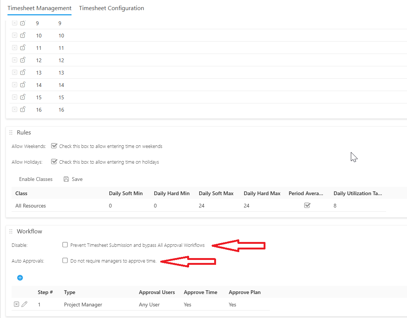
Task: Toggle Allow Holidays checkbox
Action: pos(54,161)
